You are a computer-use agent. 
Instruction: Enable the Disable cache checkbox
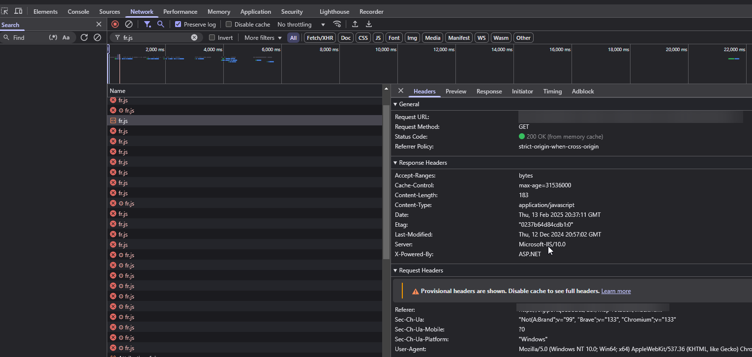(229, 24)
